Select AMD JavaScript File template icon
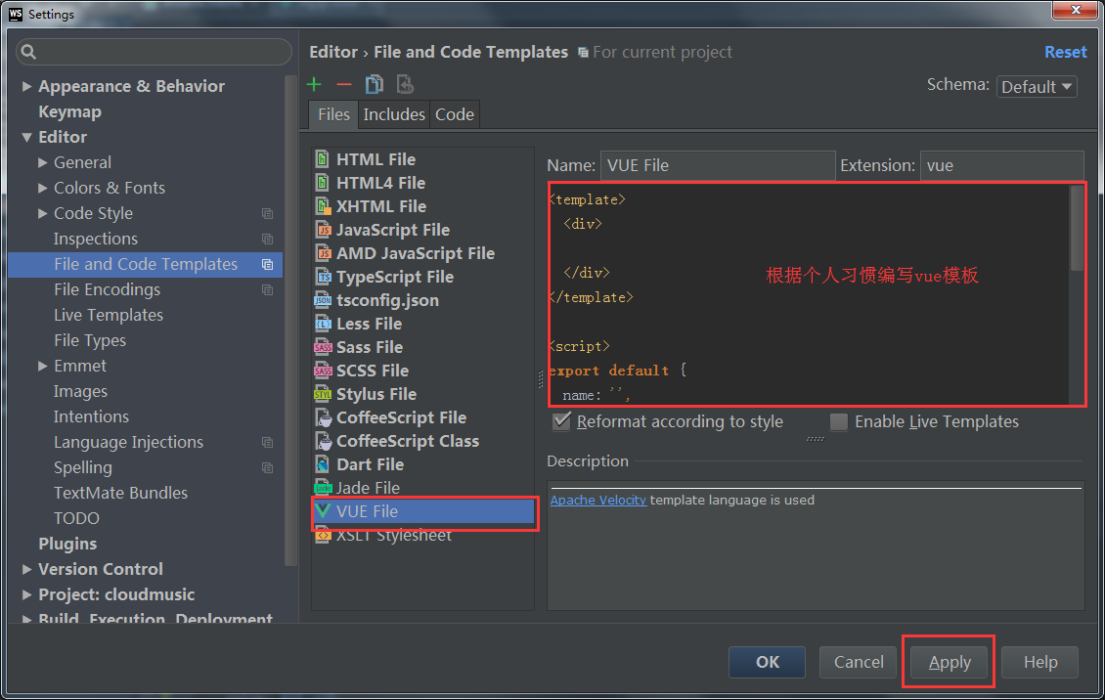This screenshot has height=700, width=1105. click(323, 253)
